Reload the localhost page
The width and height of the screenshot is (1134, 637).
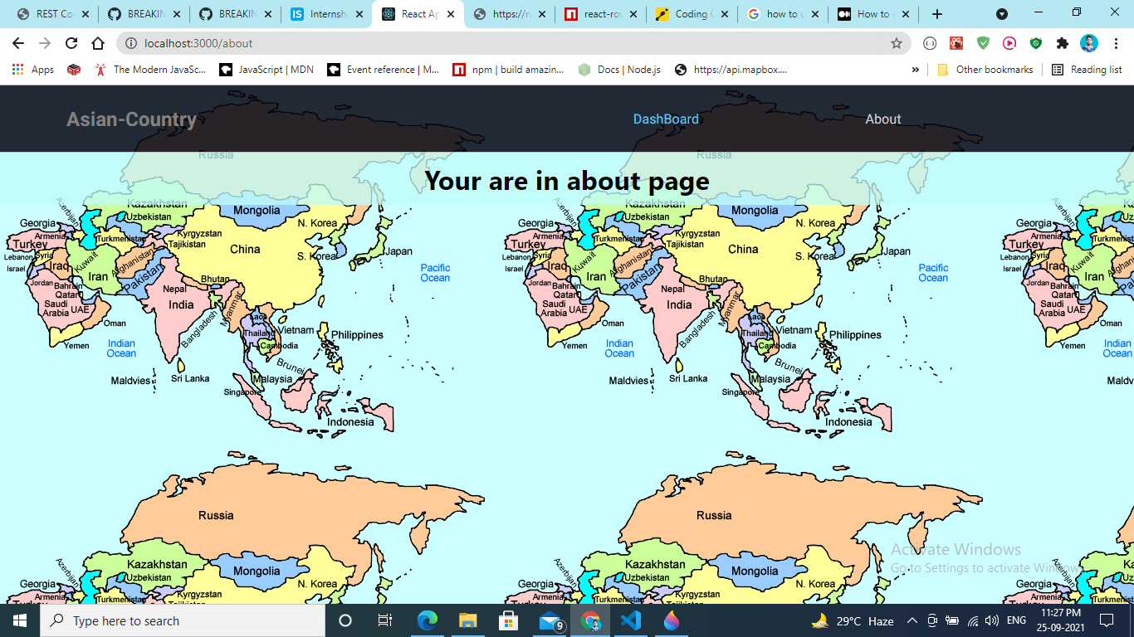point(71,43)
